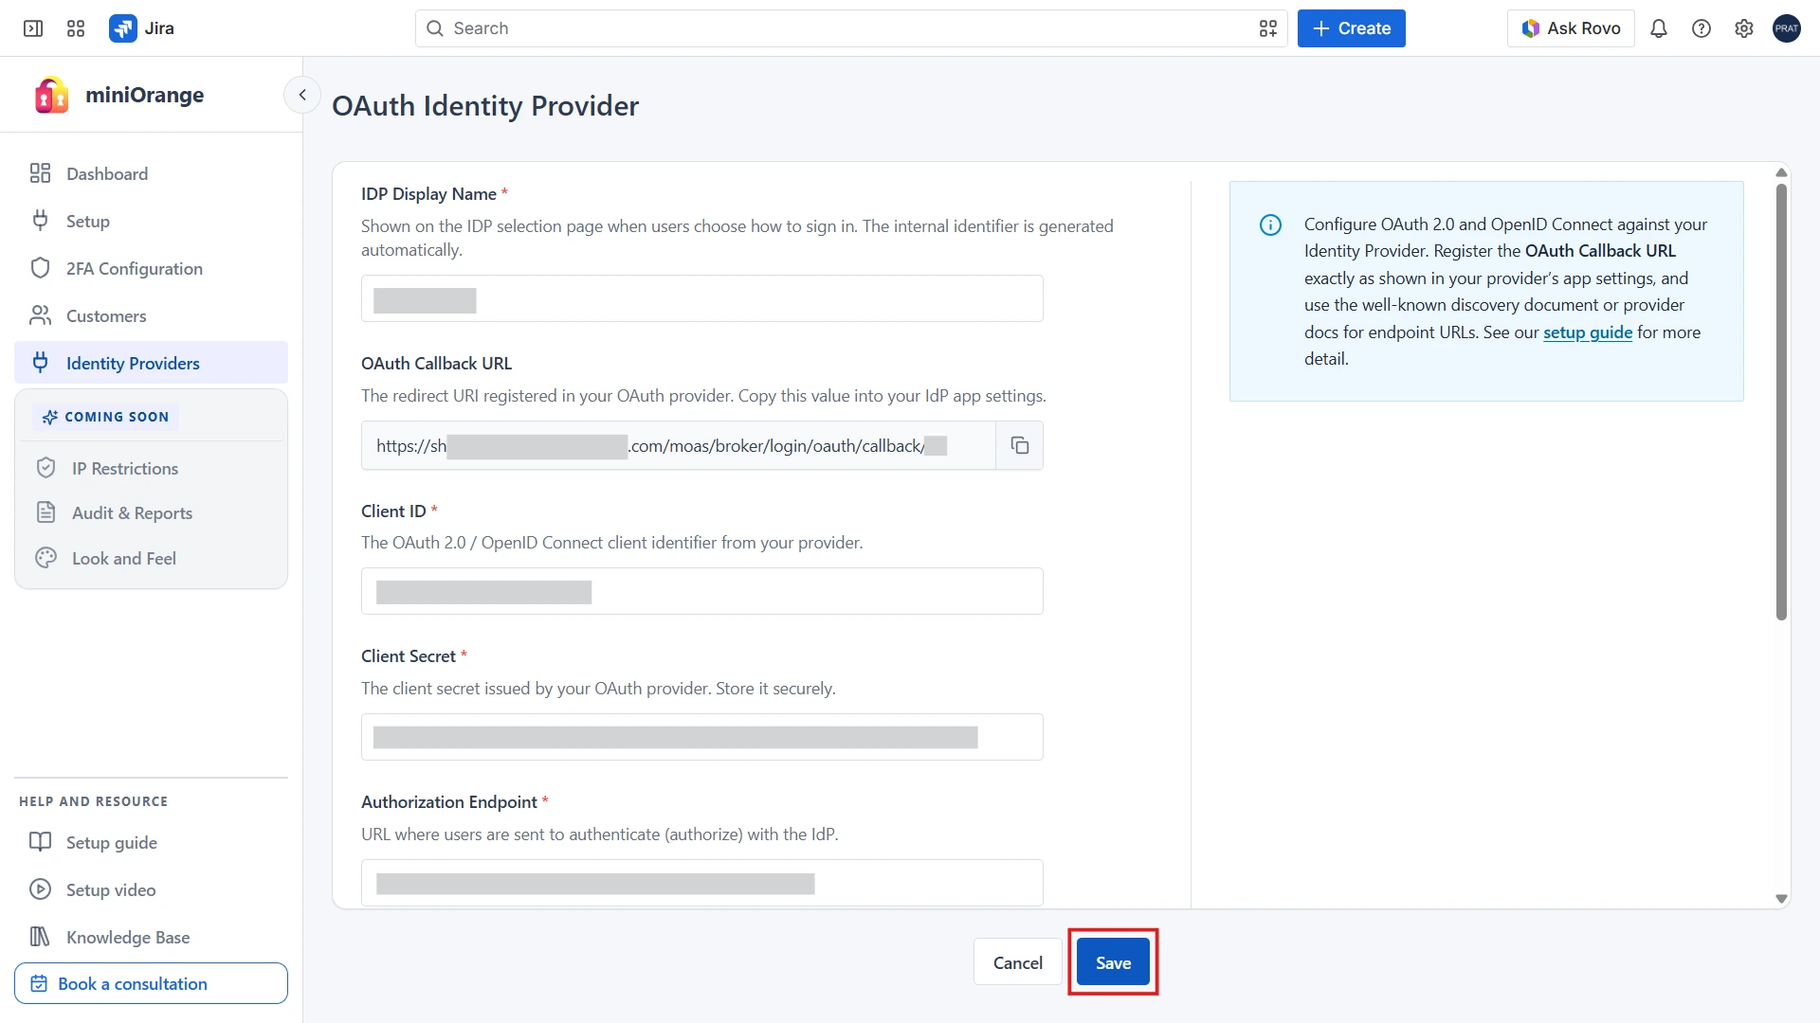Screen dimensions: 1820x1023
Task: Open Setup video link
Action: [x=152, y=889]
